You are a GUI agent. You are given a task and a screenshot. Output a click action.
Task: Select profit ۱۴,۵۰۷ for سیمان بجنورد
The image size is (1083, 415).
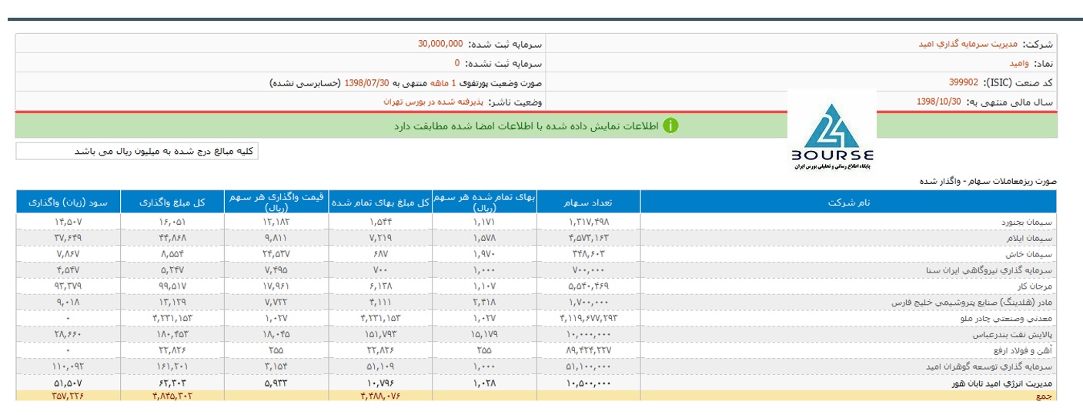(x=68, y=222)
